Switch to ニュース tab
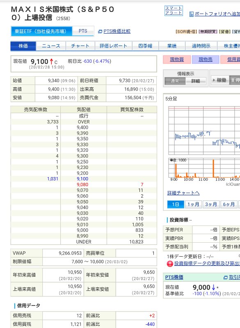The width and height of the screenshot is (240, 328). [51, 46]
